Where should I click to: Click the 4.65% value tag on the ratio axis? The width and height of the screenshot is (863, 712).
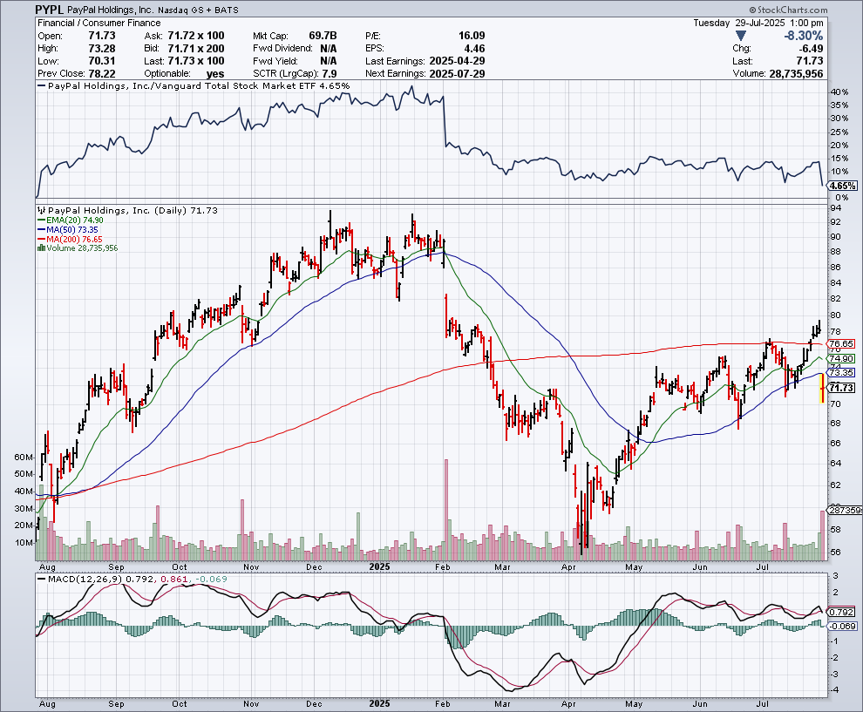(843, 186)
